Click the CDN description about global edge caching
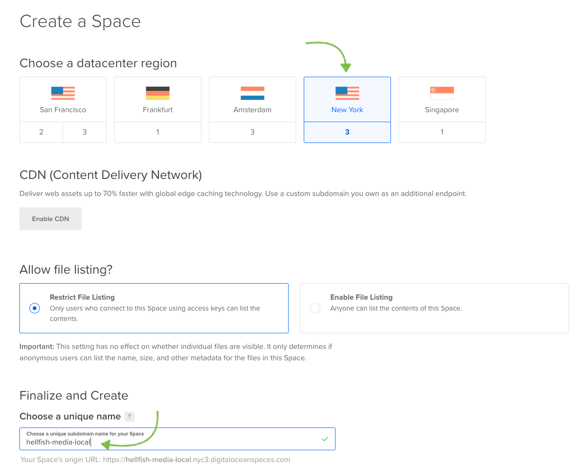 (243, 194)
